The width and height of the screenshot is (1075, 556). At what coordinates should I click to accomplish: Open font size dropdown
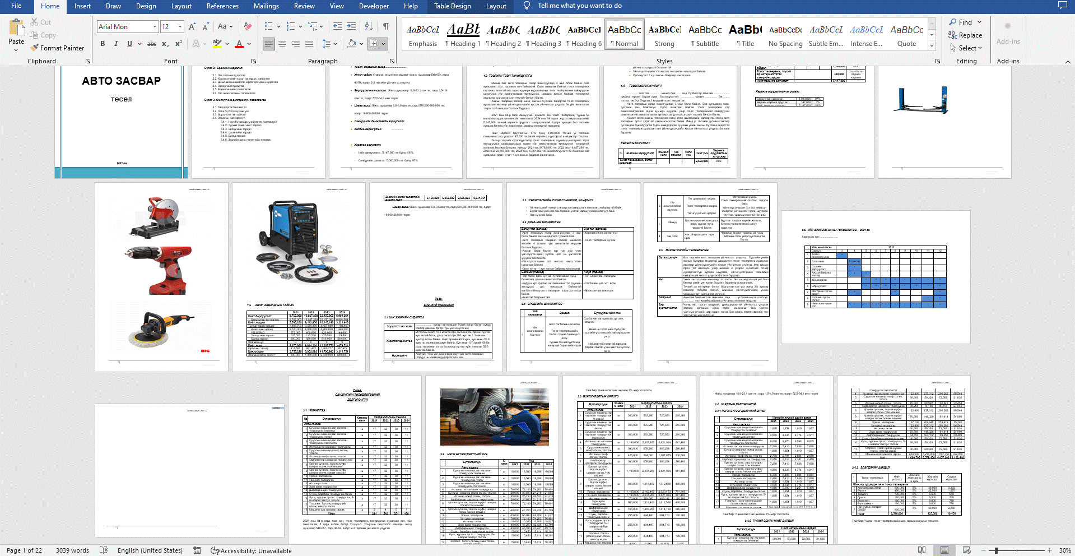point(180,26)
